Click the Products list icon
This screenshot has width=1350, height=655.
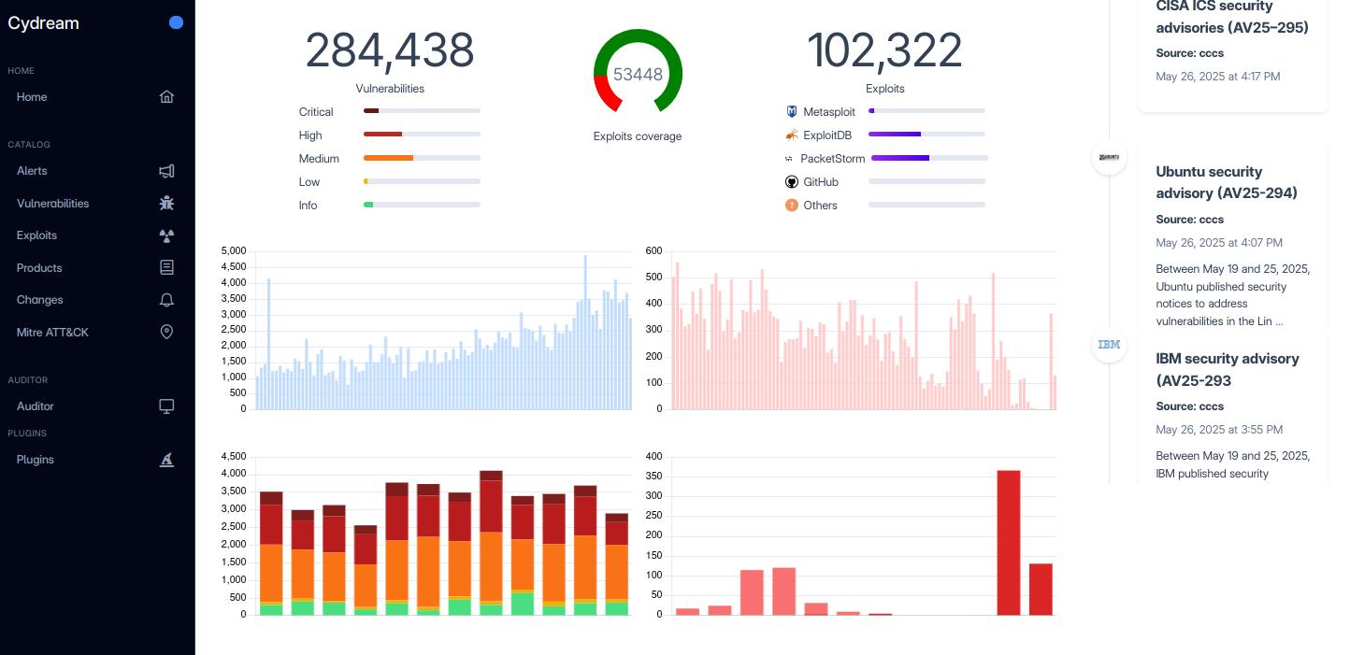coord(166,268)
